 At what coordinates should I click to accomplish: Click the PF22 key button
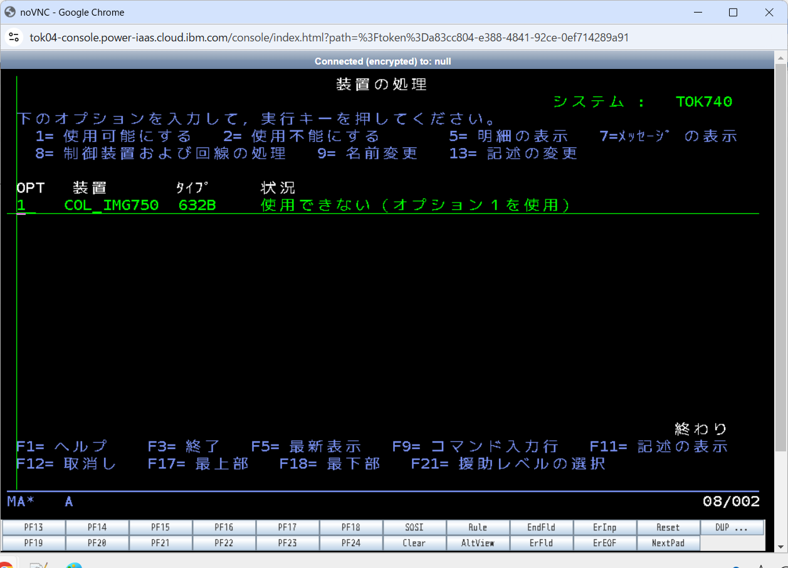click(x=224, y=543)
